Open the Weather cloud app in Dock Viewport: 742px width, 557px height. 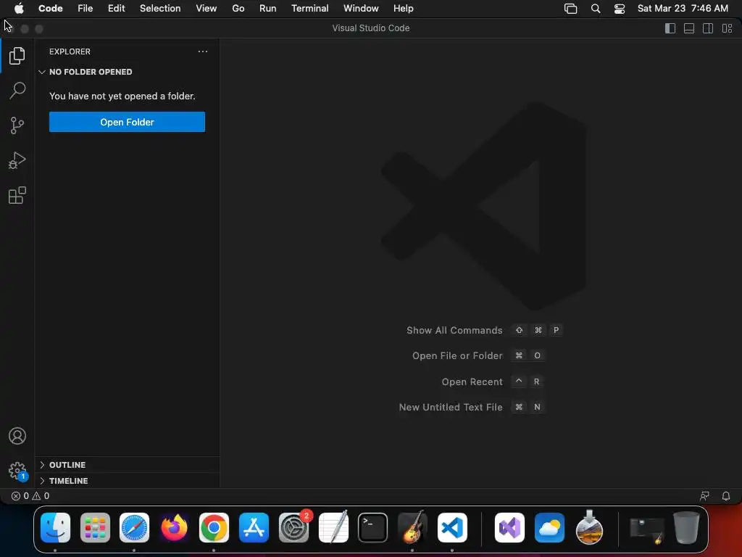[x=549, y=528]
